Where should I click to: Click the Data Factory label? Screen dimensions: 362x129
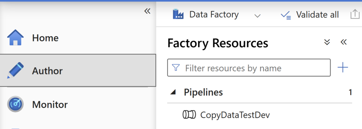click(x=214, y=14)
